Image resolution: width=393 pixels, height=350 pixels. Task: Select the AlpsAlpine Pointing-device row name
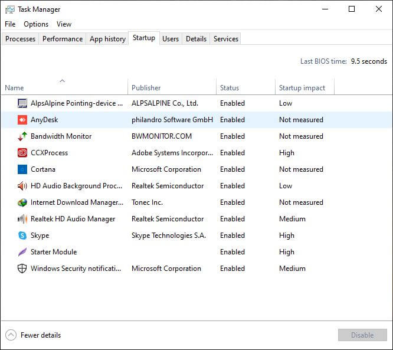[x=77, y=103]
